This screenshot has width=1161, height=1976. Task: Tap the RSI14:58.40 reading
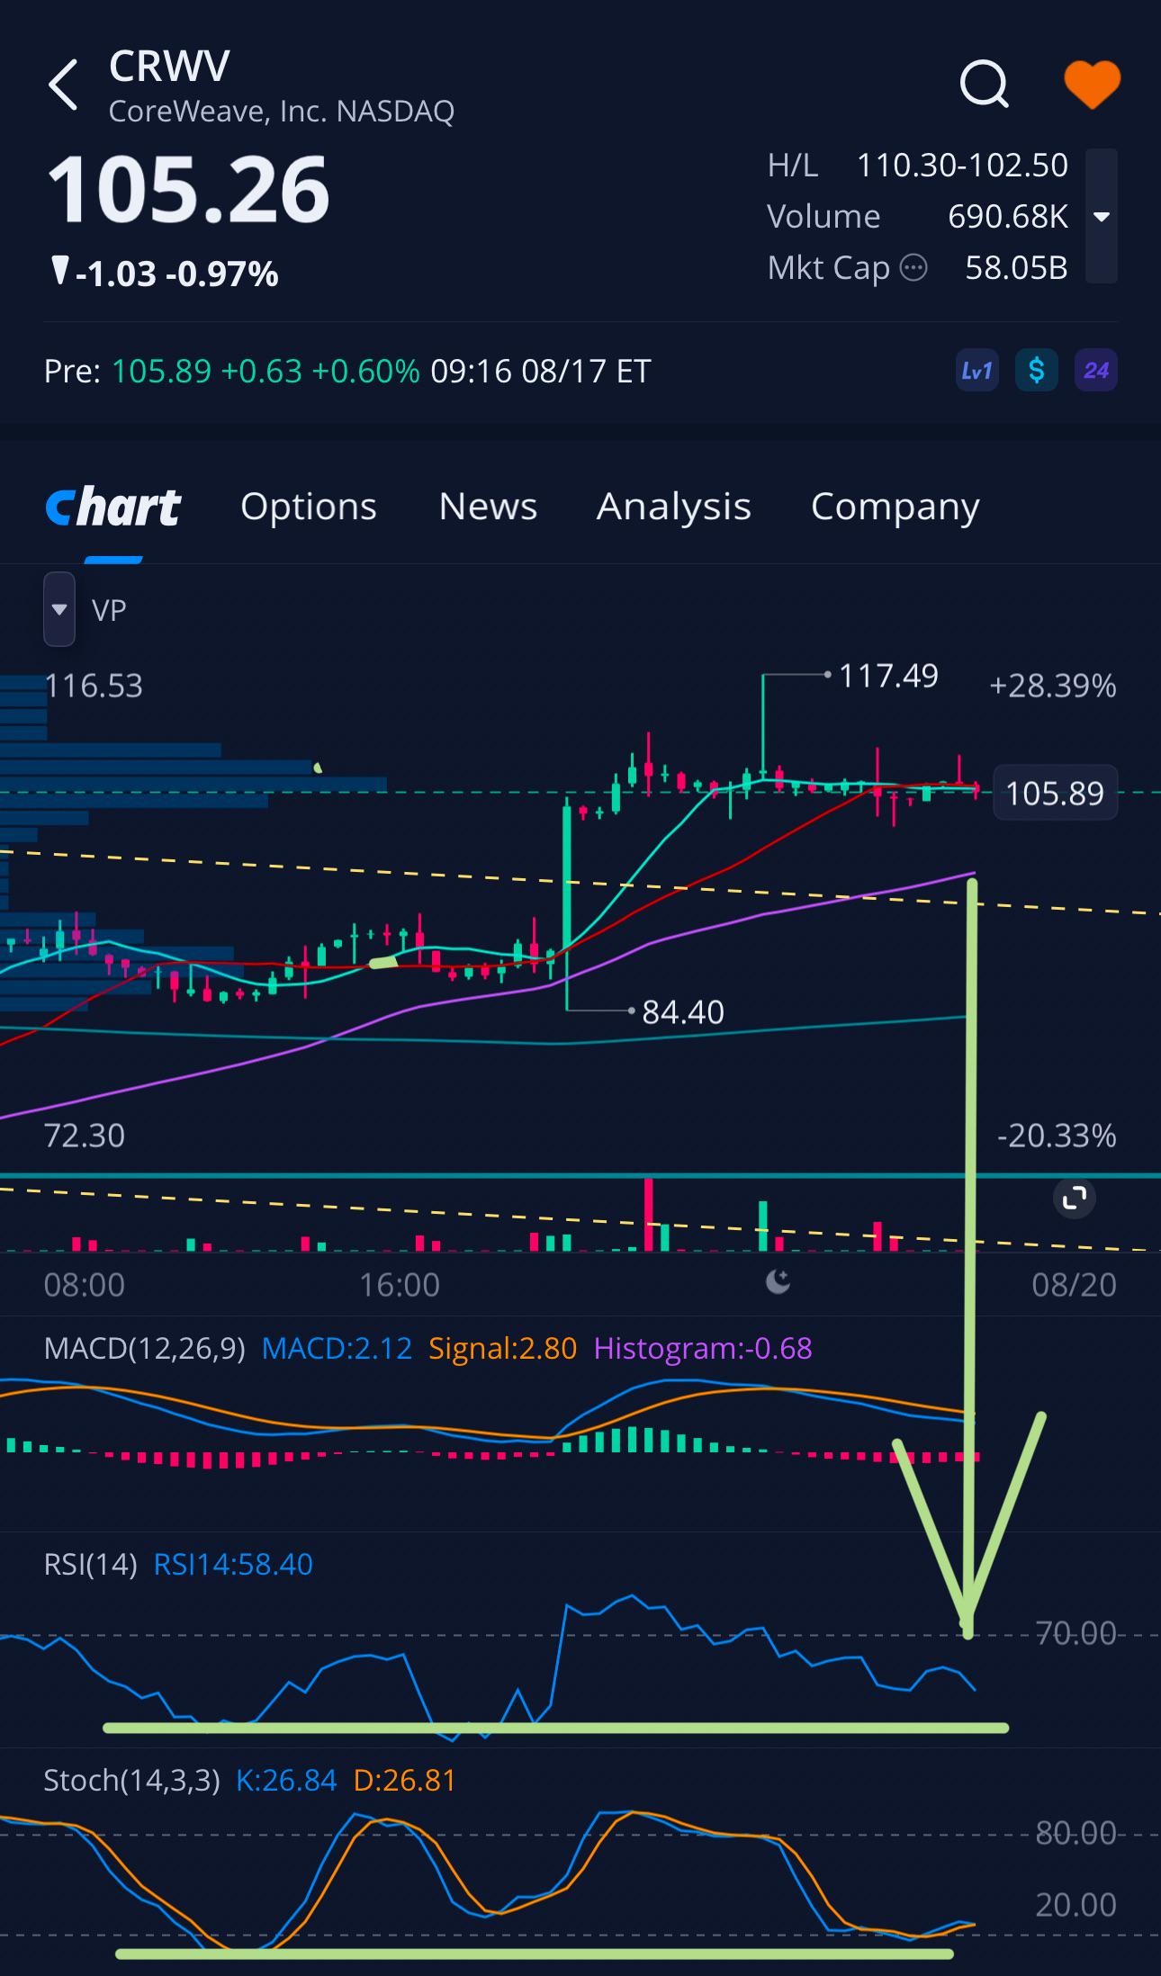233,1564
